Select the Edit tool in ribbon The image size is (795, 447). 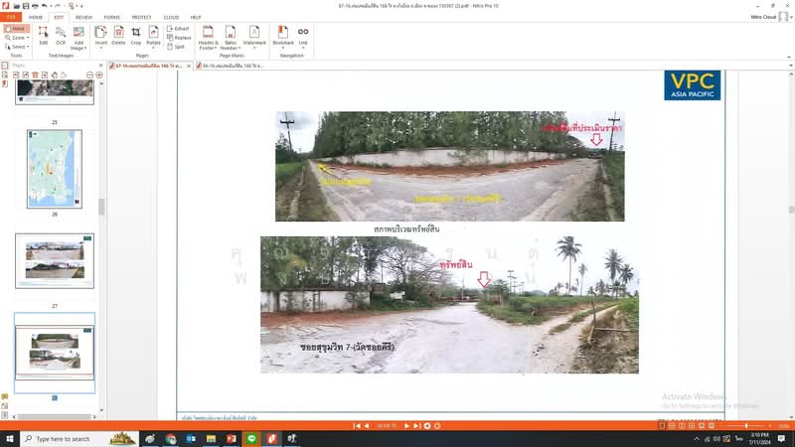pos(44,36)
